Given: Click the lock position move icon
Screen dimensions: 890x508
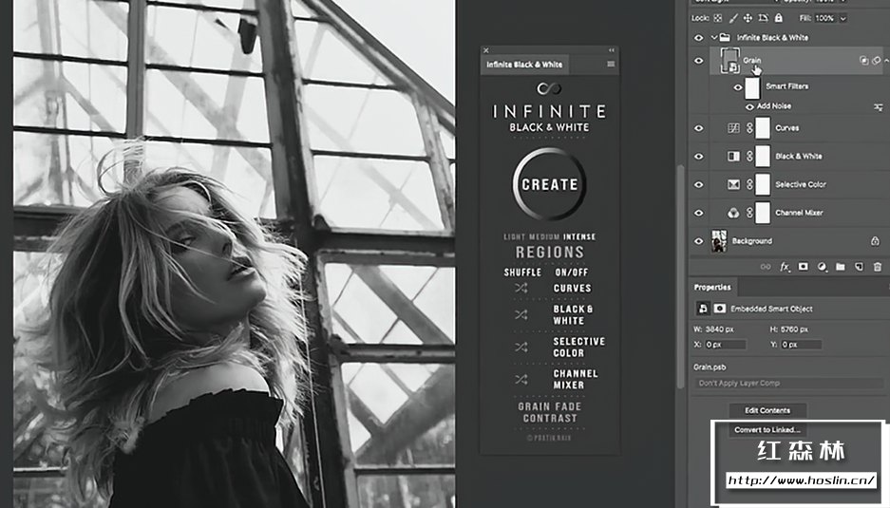Looking at the screenshot, I should (748, 18).
